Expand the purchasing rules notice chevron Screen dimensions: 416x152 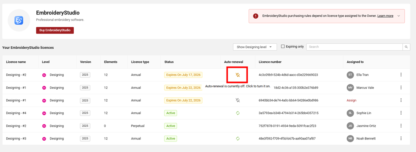[x=398, y=16]
